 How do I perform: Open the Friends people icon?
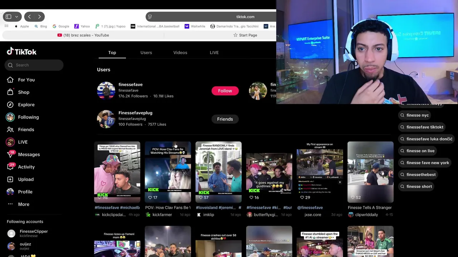(10, 130)
